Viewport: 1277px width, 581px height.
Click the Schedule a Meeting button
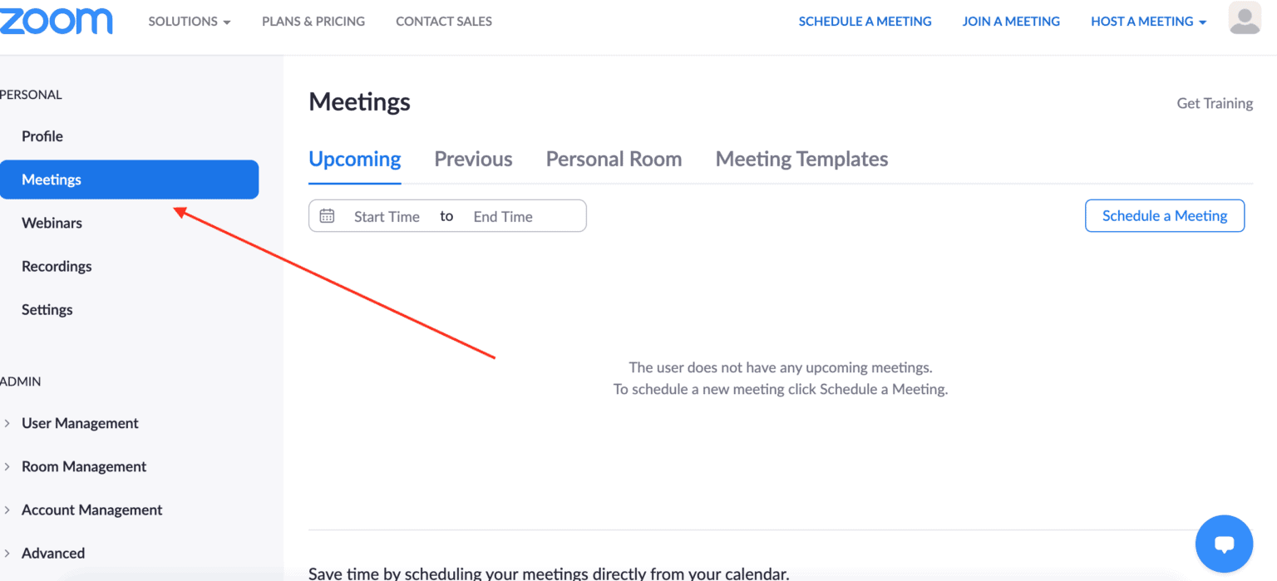(x=1164, y=215)
